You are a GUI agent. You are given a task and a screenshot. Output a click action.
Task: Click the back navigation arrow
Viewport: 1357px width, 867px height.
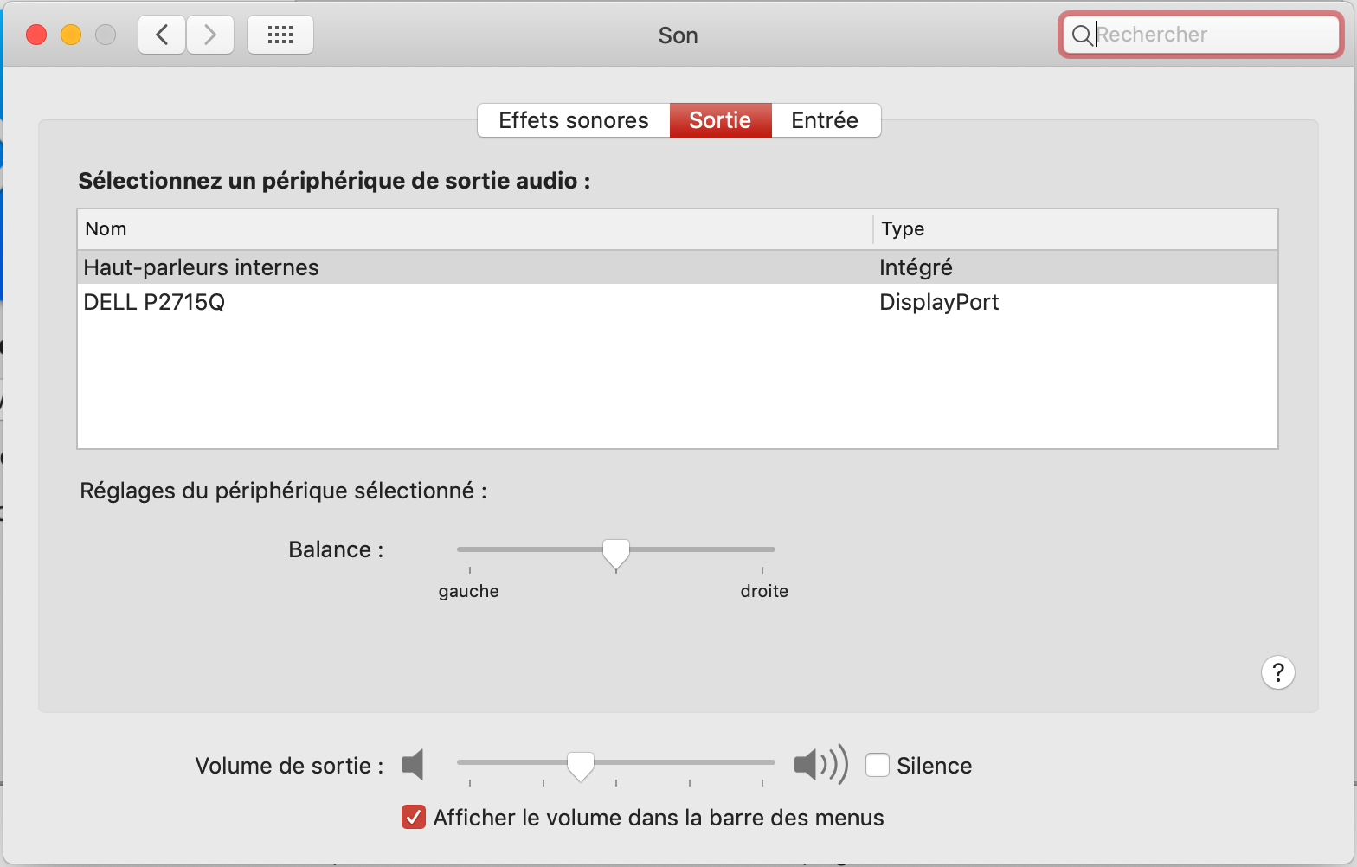point(162,35)
